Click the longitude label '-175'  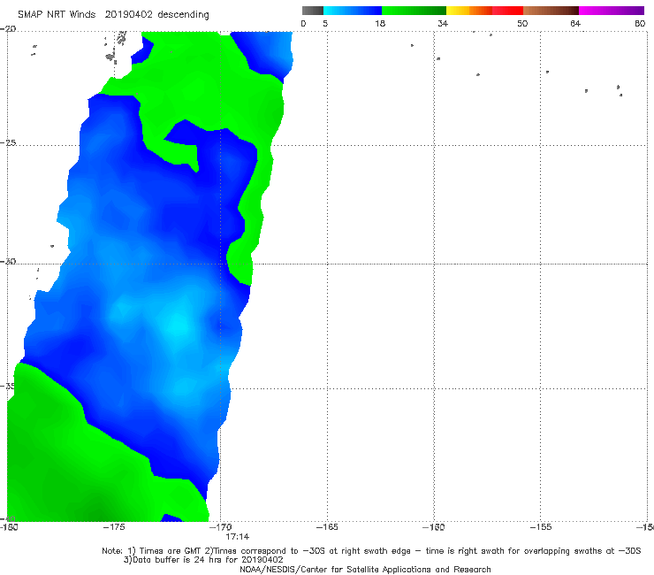114,527
